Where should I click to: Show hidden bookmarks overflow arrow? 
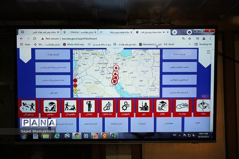coord(190,44)
